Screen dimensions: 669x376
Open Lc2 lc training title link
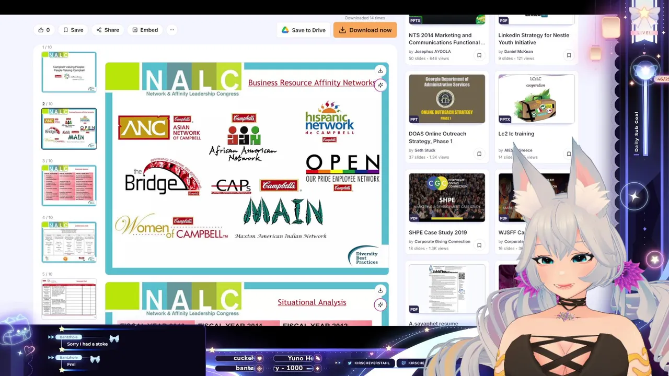tap(516, 134)
